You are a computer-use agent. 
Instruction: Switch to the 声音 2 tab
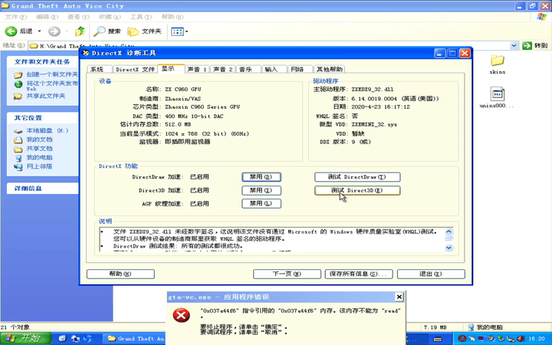point(223,69)
